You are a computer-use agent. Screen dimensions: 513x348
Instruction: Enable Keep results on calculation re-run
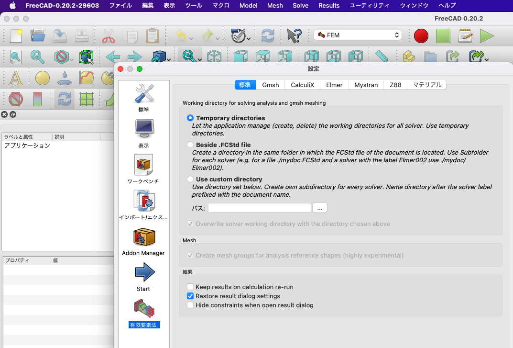point(190,287)
